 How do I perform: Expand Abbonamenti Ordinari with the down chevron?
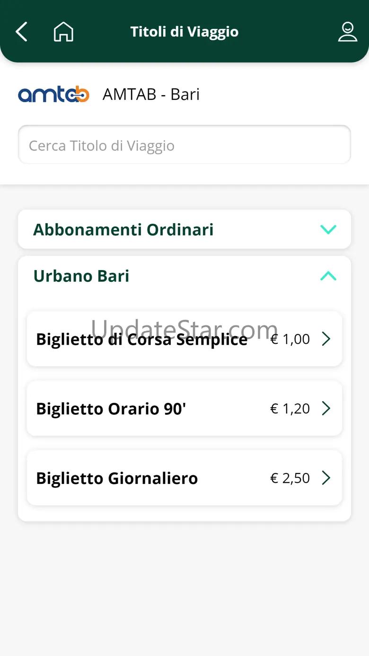click(x=328, y=229)
